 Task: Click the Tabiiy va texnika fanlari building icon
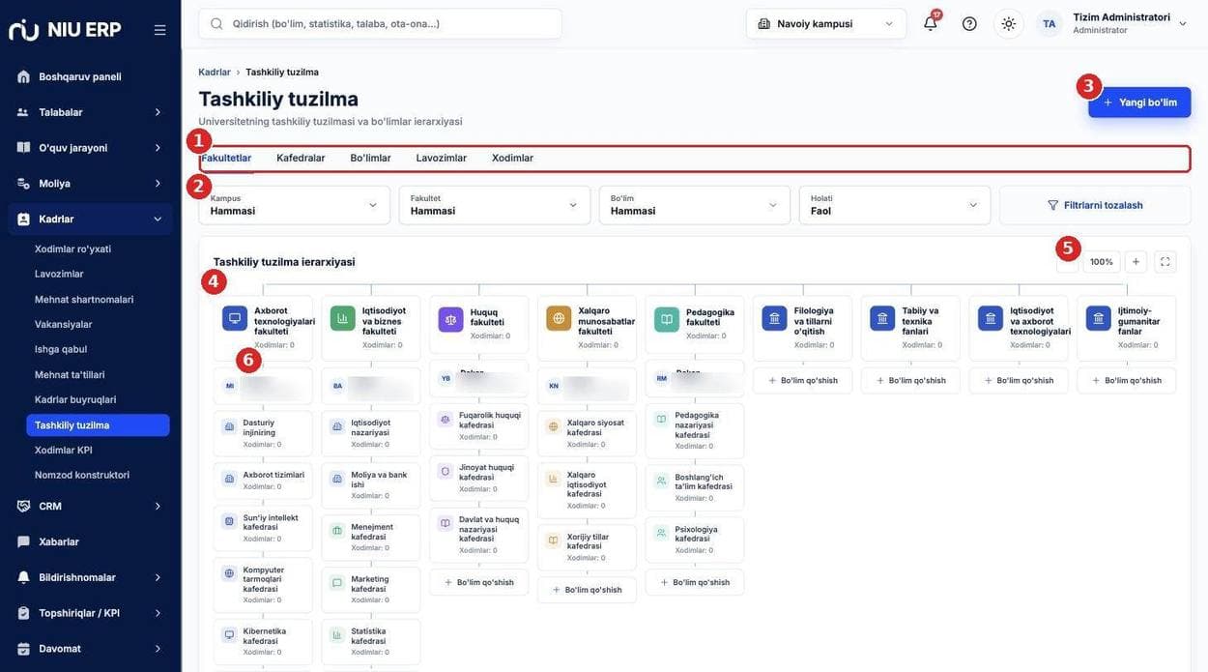click(882, 318)
